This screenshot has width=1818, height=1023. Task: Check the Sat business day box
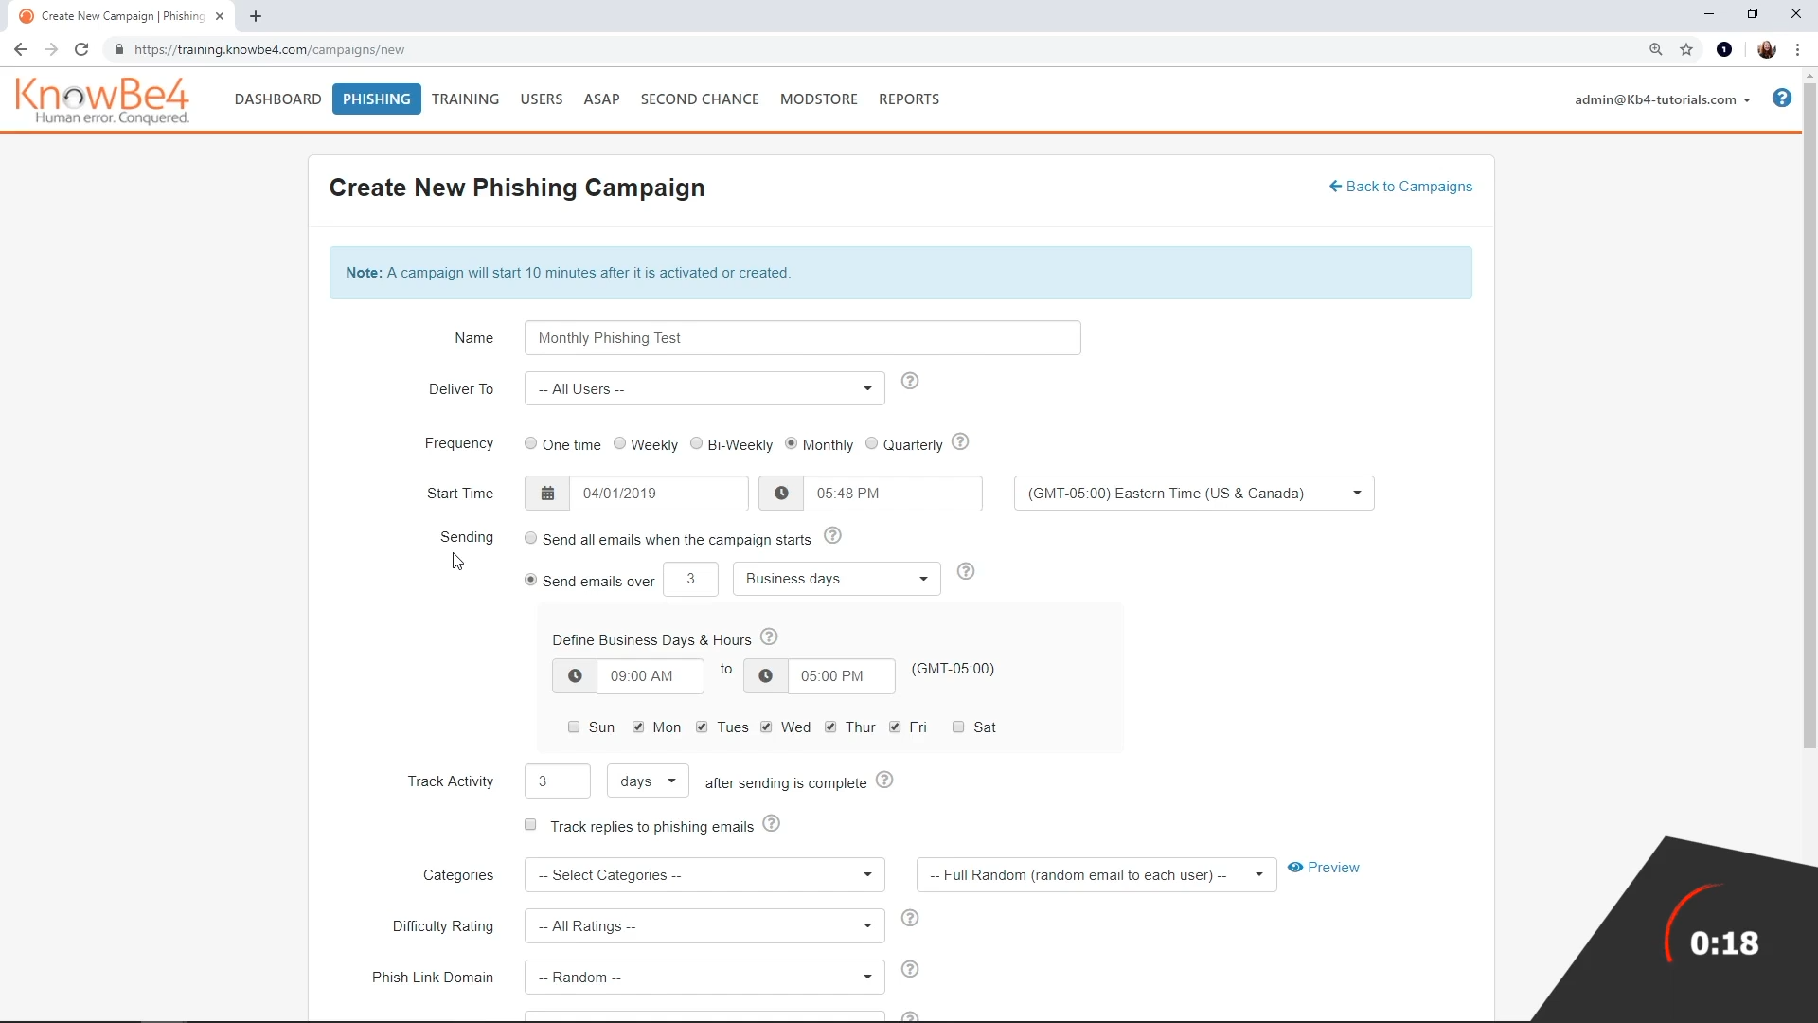point(958,727)
